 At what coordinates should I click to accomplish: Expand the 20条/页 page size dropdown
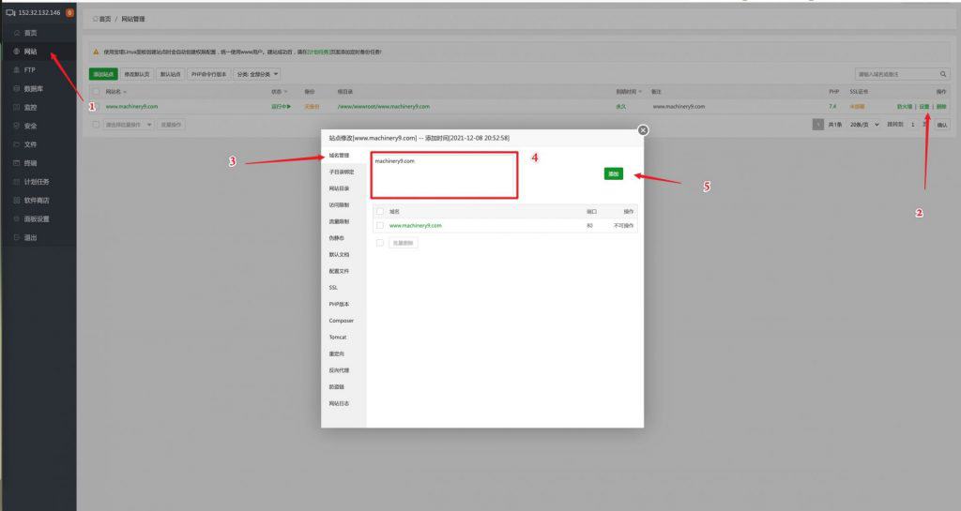click(864, 125)
